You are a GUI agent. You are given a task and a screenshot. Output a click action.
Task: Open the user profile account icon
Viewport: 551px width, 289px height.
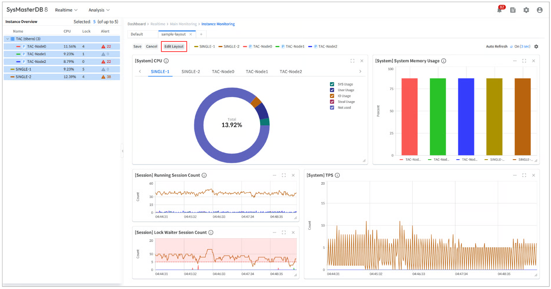(539, 10)
